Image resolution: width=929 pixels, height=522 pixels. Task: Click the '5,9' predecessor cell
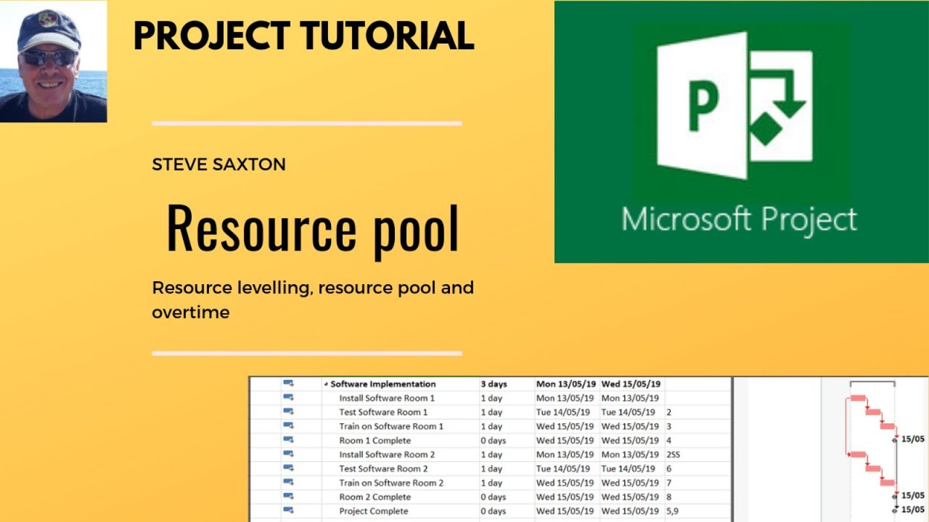click(672, 511)
